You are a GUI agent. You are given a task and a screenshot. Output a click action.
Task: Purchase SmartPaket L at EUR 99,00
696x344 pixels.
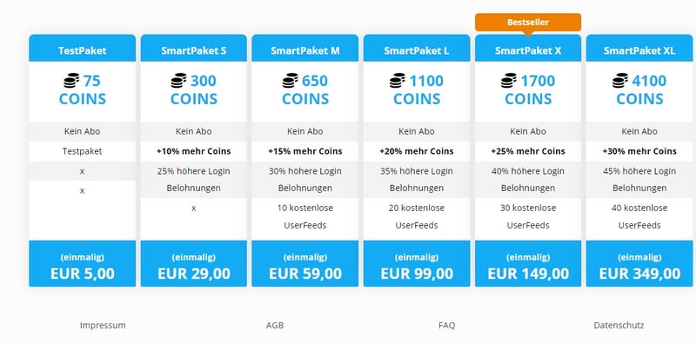click(417, 264)
